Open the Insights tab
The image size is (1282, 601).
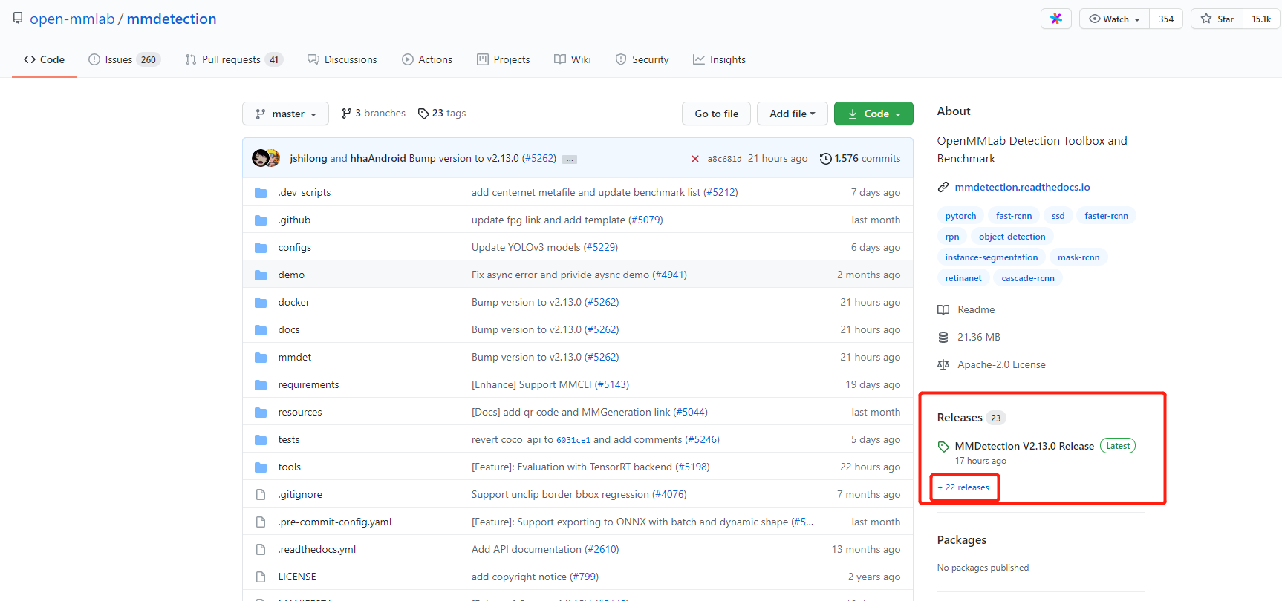click(x=719, y=59)
